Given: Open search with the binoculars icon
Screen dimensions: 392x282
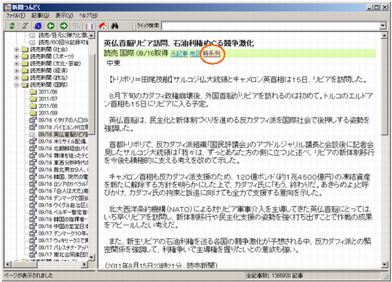Looking at the screenshot, I should (x=116, y=25).
